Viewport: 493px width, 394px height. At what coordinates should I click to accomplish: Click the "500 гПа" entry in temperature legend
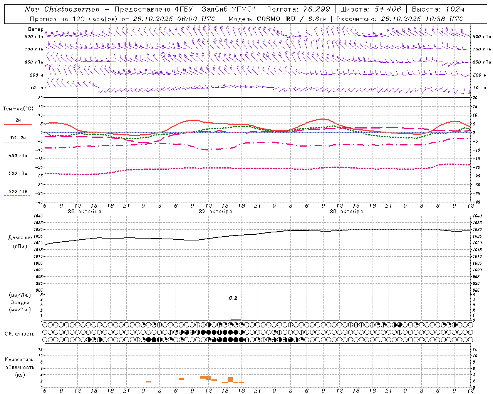pos(18,191)
